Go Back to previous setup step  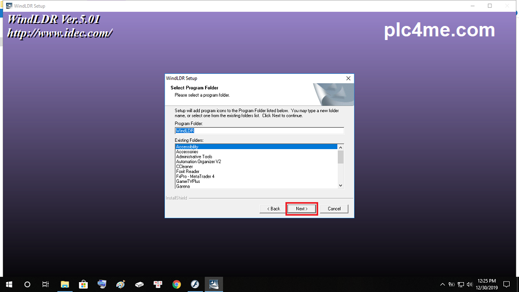tap(274, 209)
